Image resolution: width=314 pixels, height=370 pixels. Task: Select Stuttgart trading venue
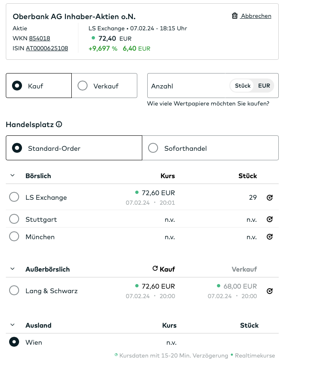[x=14, y=219]
